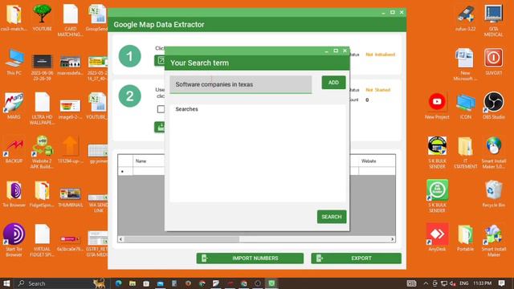Launch AnyDesk shortcut
Image resolution: width=514 pixels, height=289 pixels.
click(x=437, y=238)
